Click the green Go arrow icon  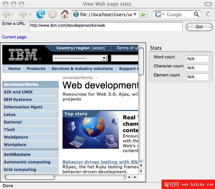(143, 14)
